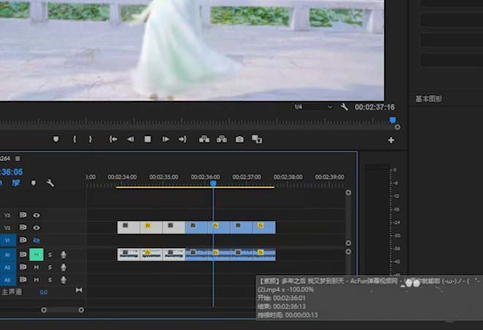Open the Program monitor wrench settings
Viewport: 483px width, 330px height.
(x=345, y=107)
